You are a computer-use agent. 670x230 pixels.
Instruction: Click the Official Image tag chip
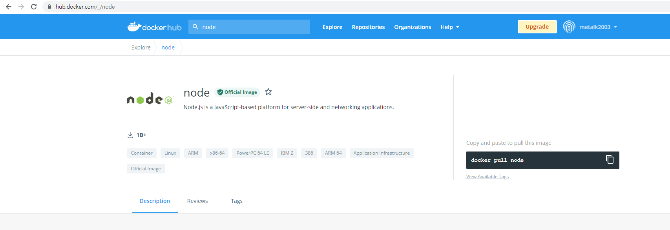(146, 169)
